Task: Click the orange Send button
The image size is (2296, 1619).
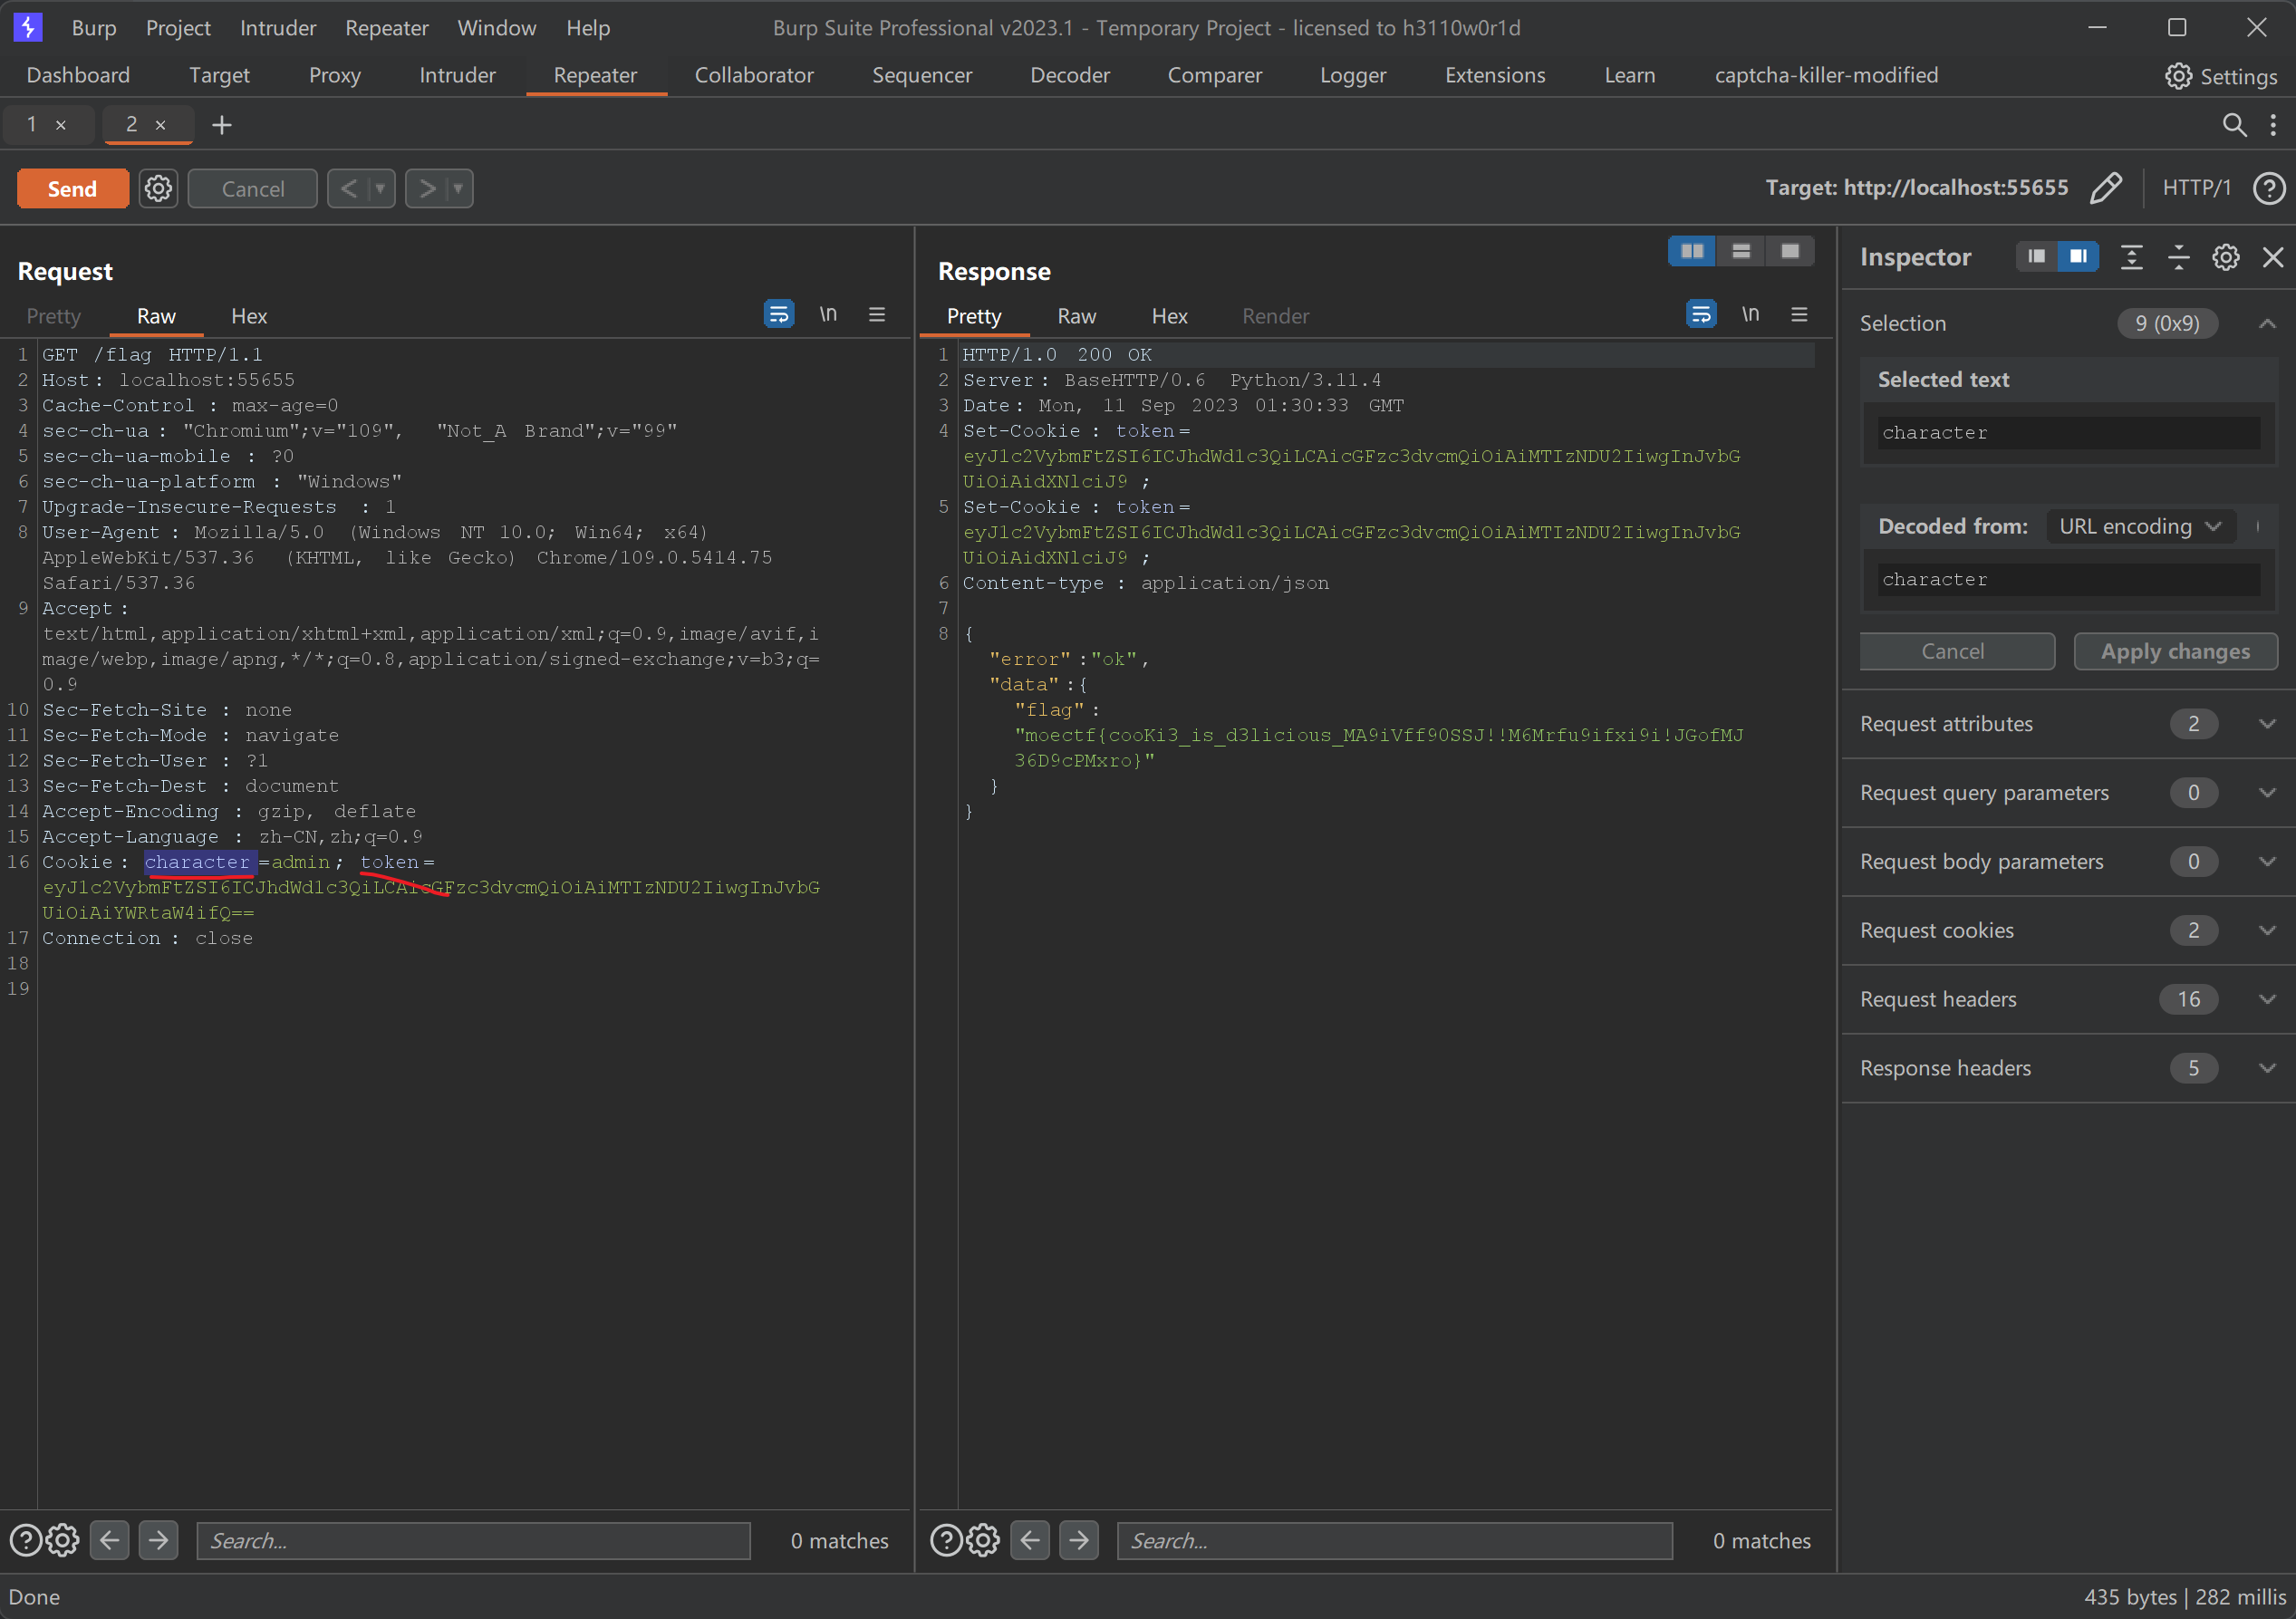Action: coord(72,188)
